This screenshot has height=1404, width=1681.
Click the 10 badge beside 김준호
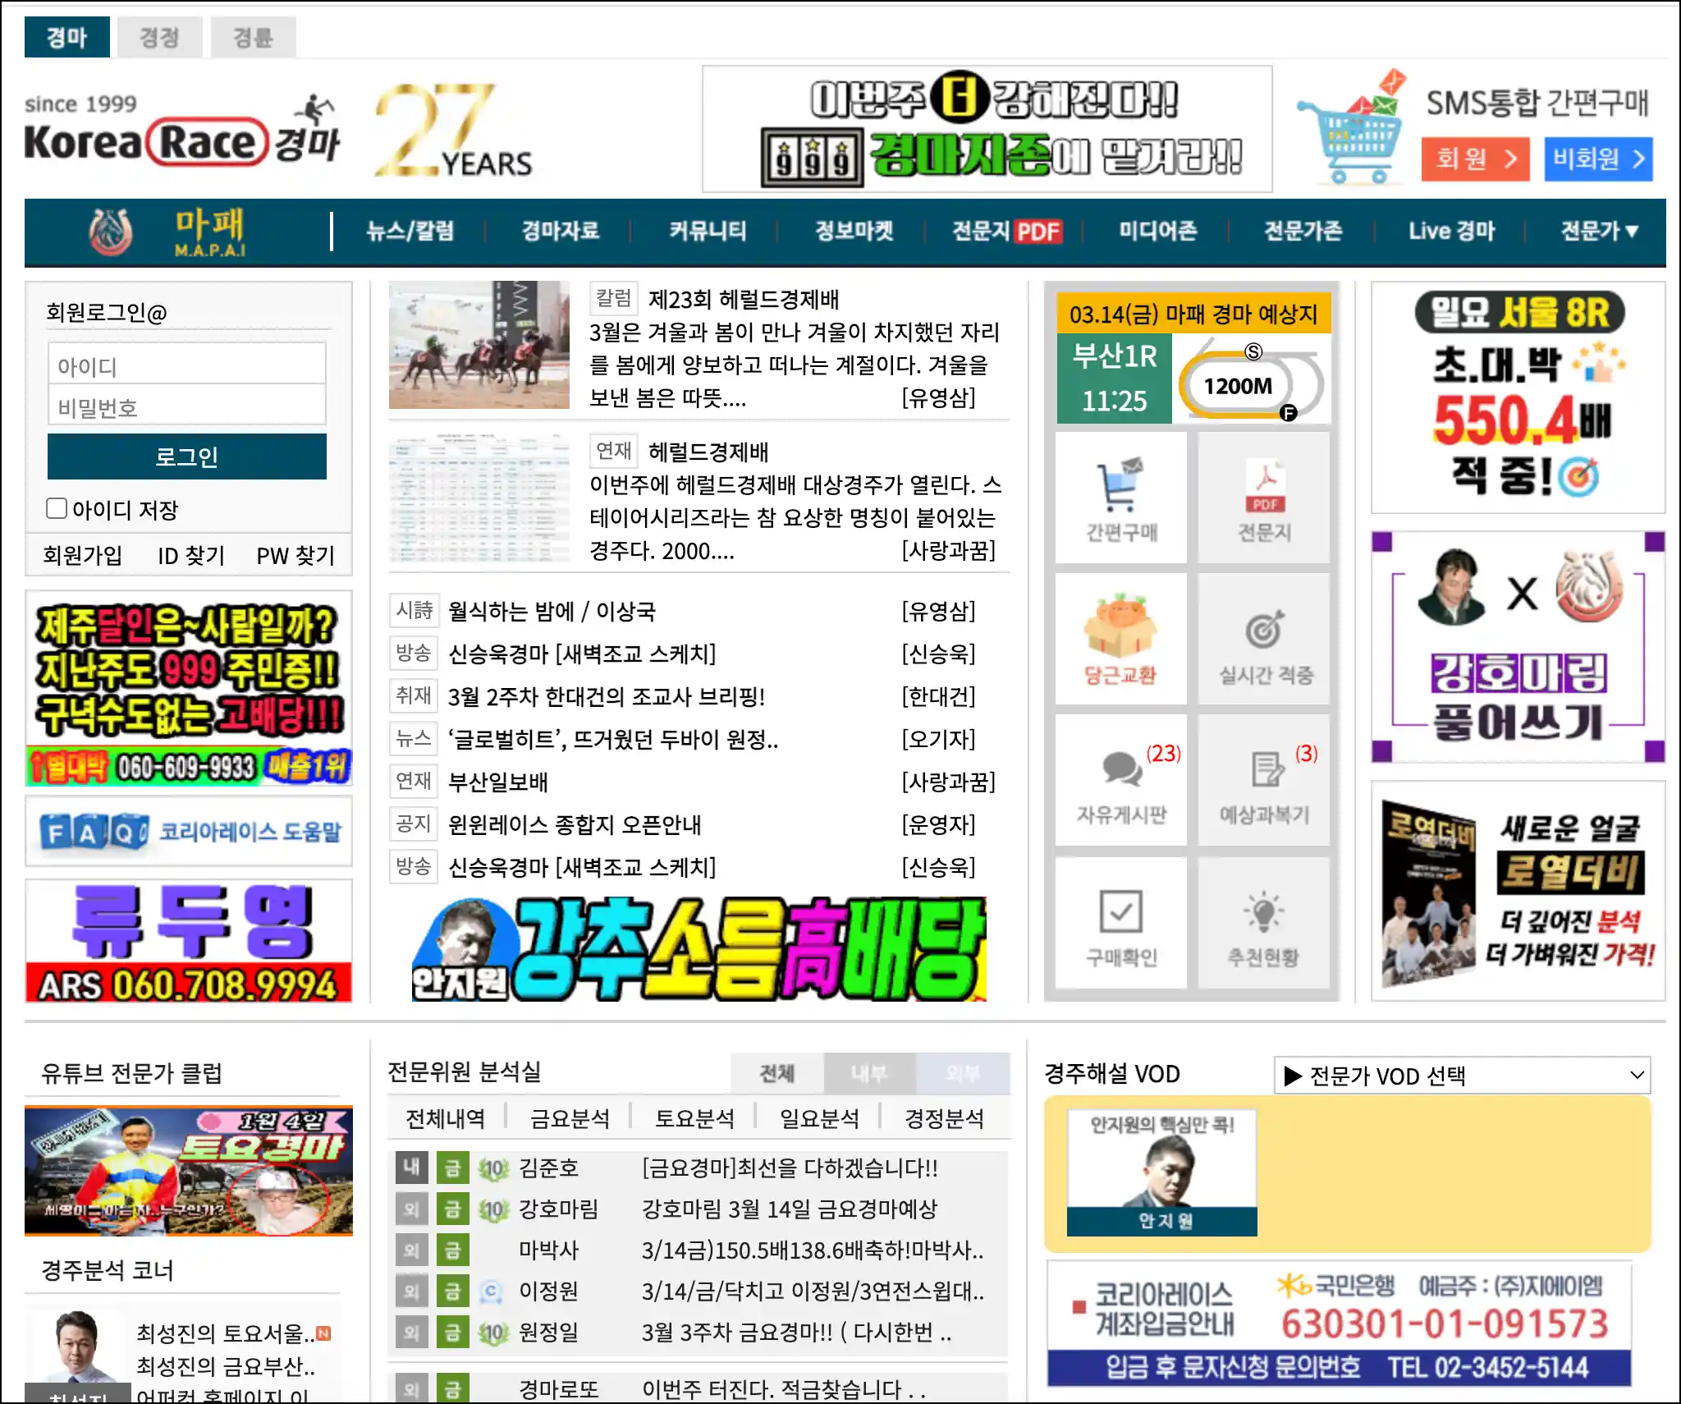pos(494,1168)
